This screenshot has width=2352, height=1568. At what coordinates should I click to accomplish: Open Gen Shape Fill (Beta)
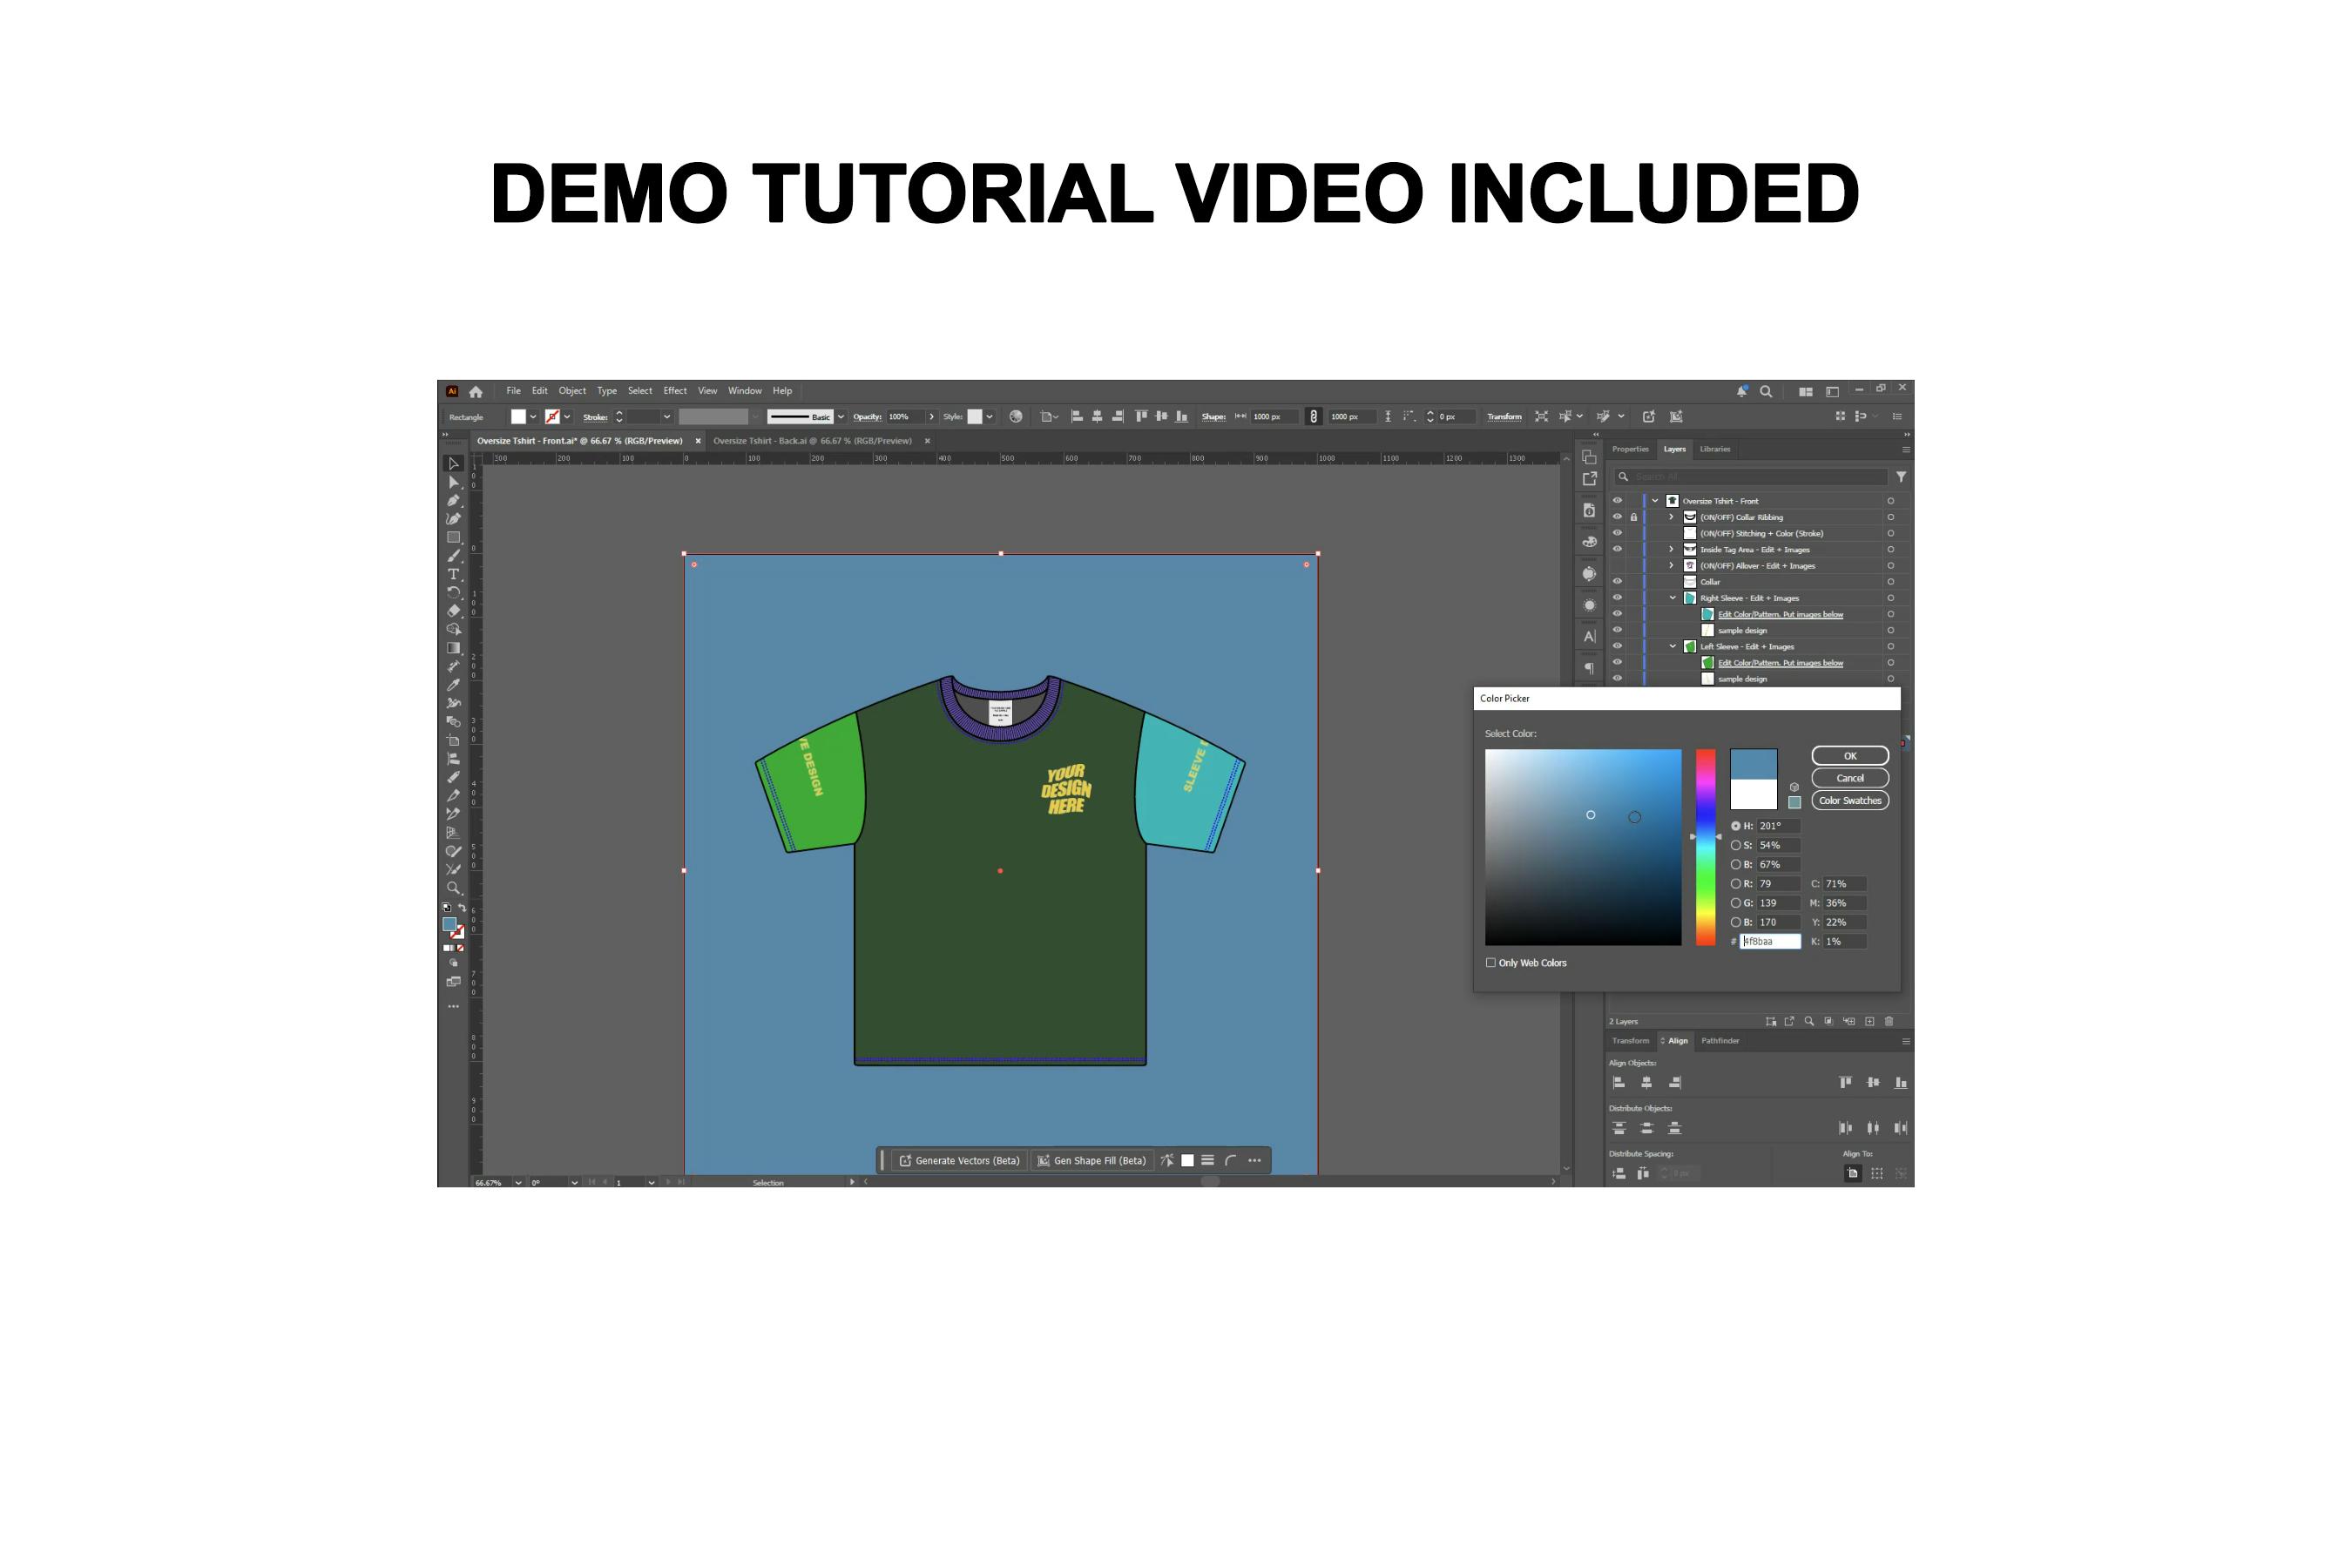coord(1092,1160)
